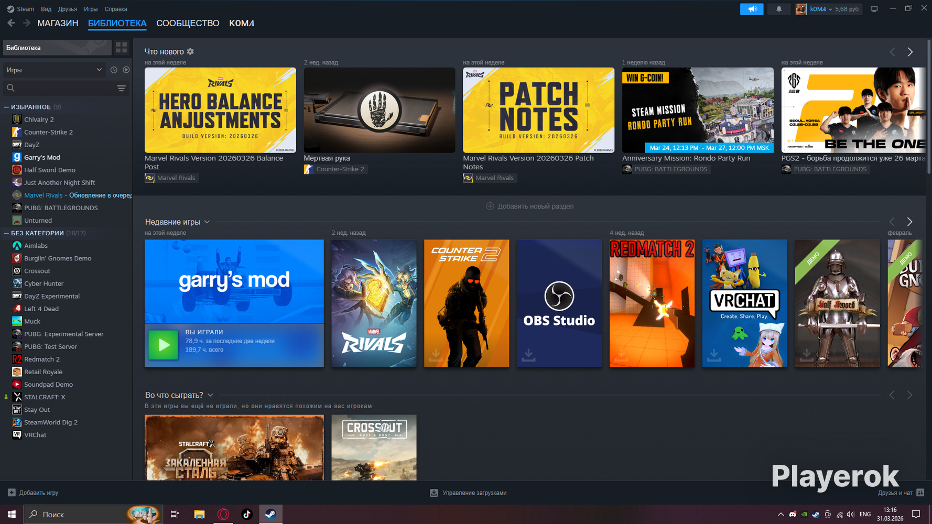The height and width of the screenshot is (524, 932).
Task: Open the Windows notification center icon
Action: coord(916,514)
